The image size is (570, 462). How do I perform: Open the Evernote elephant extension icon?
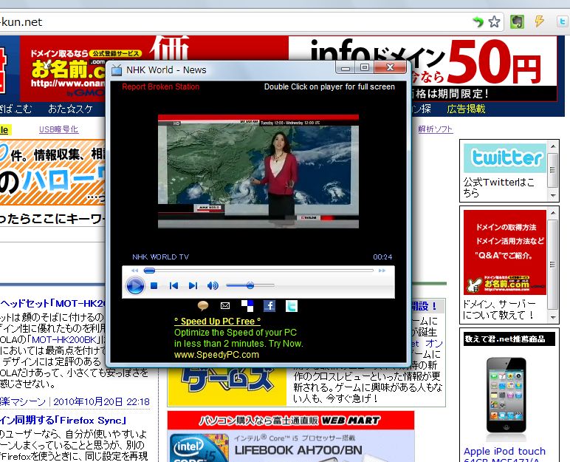coord(517,22)
